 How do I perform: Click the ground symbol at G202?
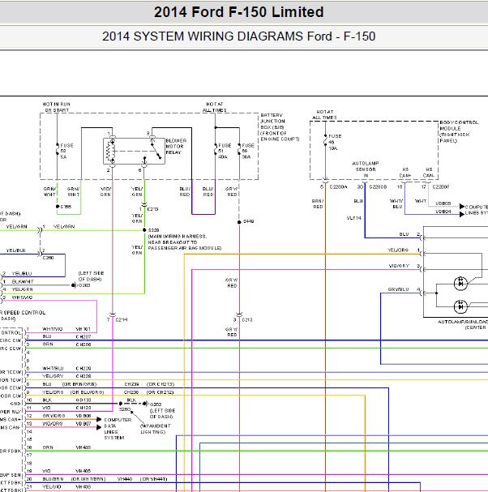[144, 404]
